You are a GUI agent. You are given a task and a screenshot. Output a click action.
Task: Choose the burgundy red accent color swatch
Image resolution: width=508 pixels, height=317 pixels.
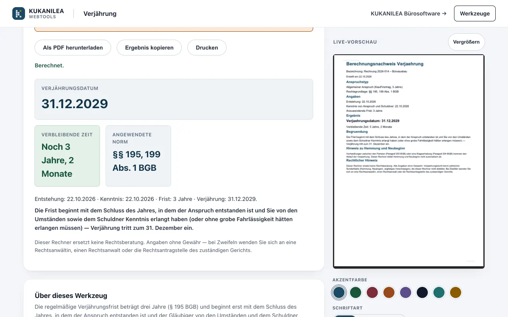tap(372, 292)
